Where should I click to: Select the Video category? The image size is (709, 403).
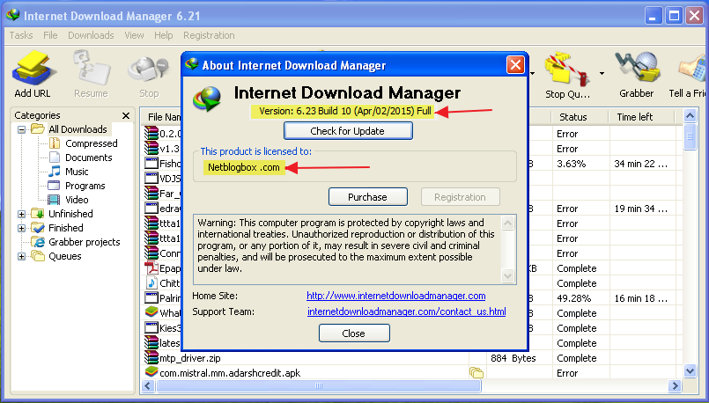pyautogui.click(x=77, y=200)
